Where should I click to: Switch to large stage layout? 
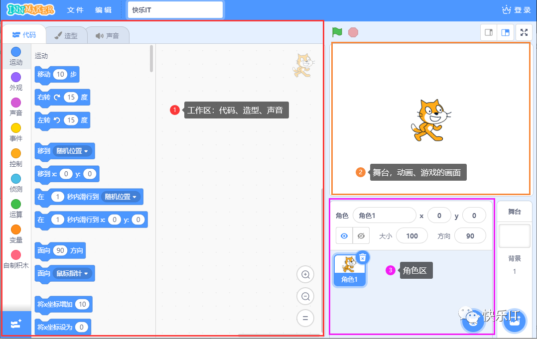click(506, 32)
